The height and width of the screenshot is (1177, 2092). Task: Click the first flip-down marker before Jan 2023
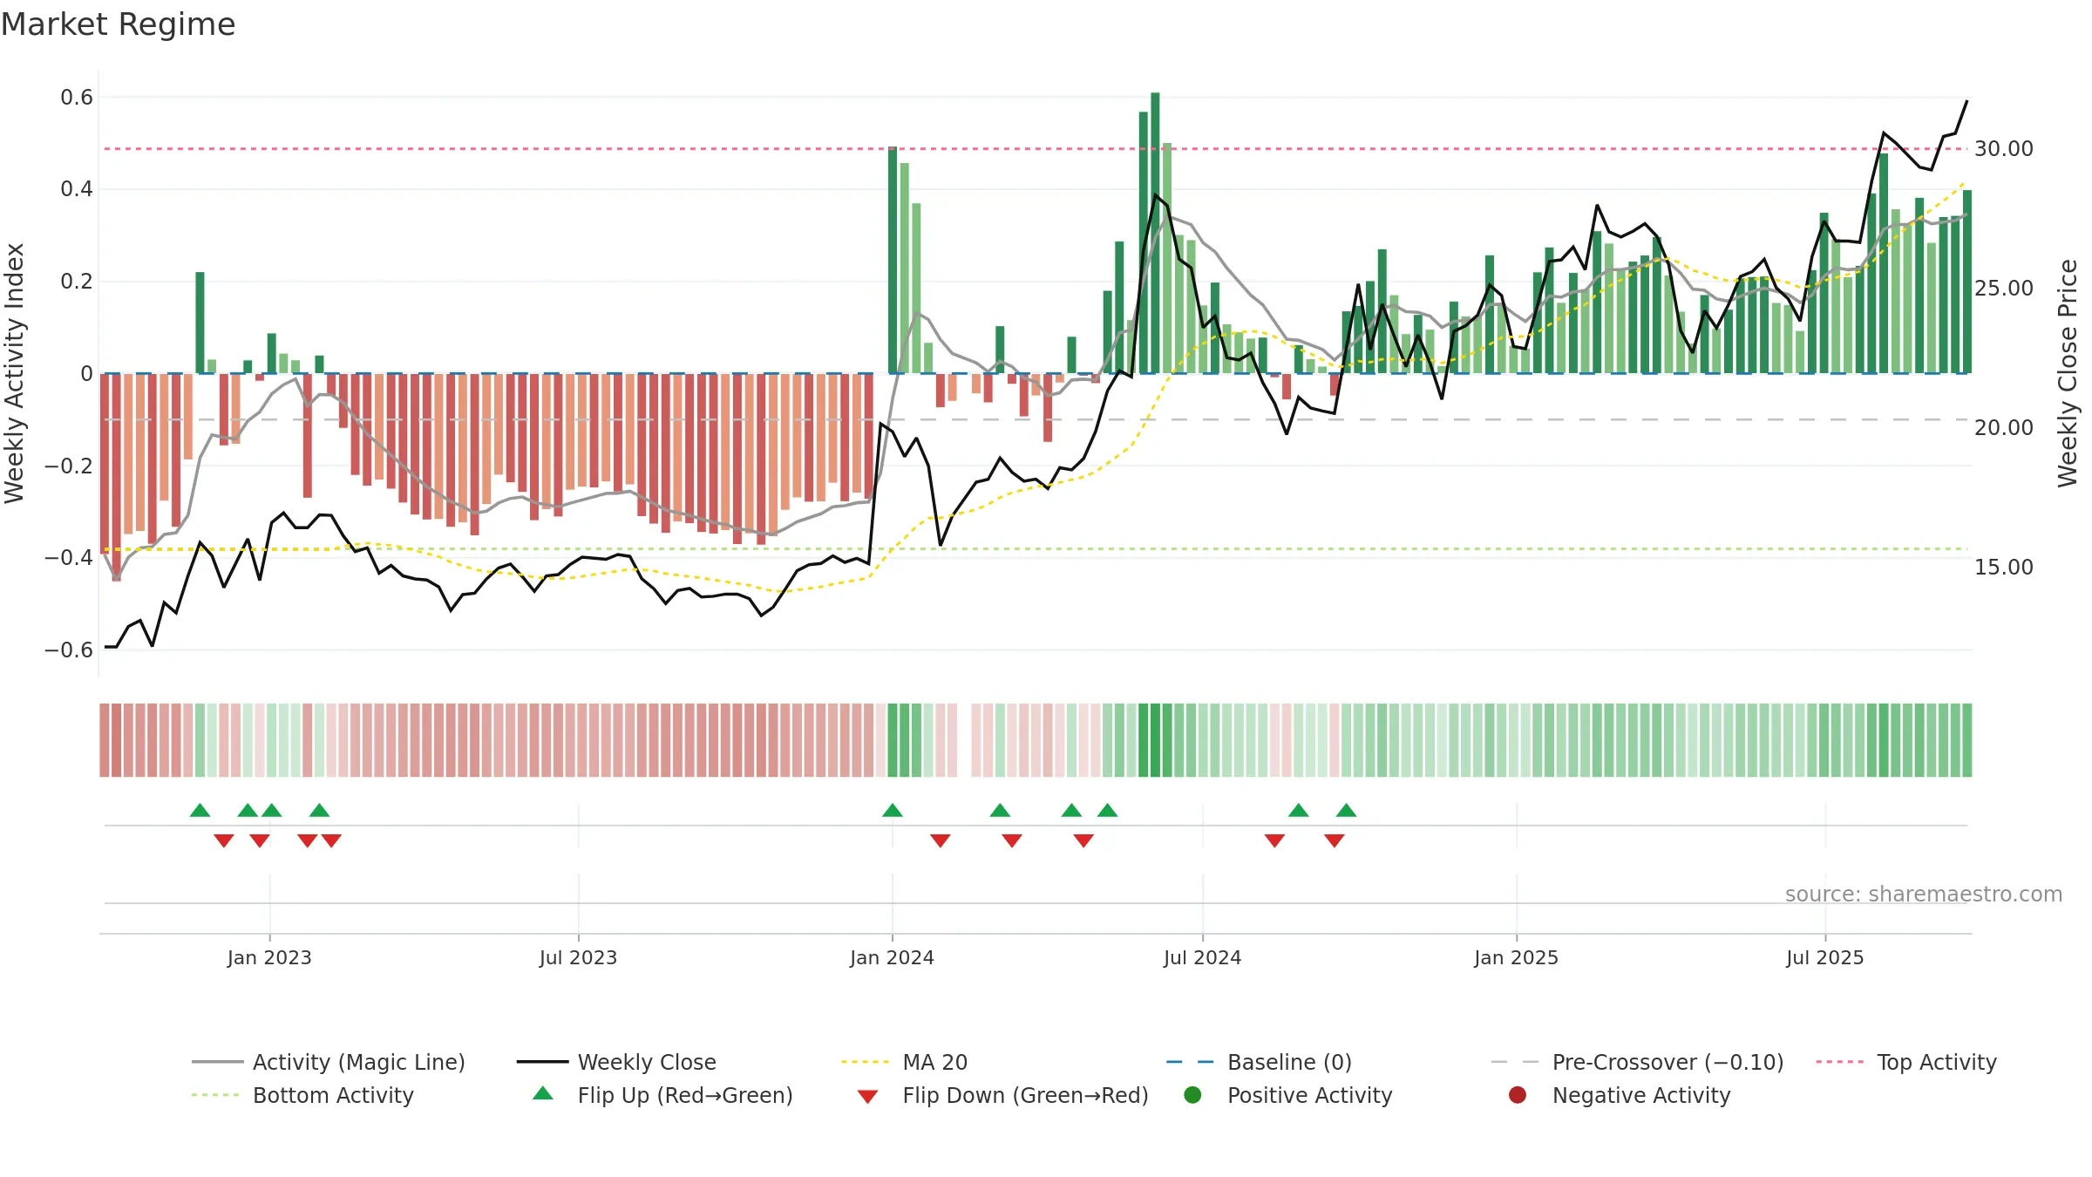pos(224,840)
